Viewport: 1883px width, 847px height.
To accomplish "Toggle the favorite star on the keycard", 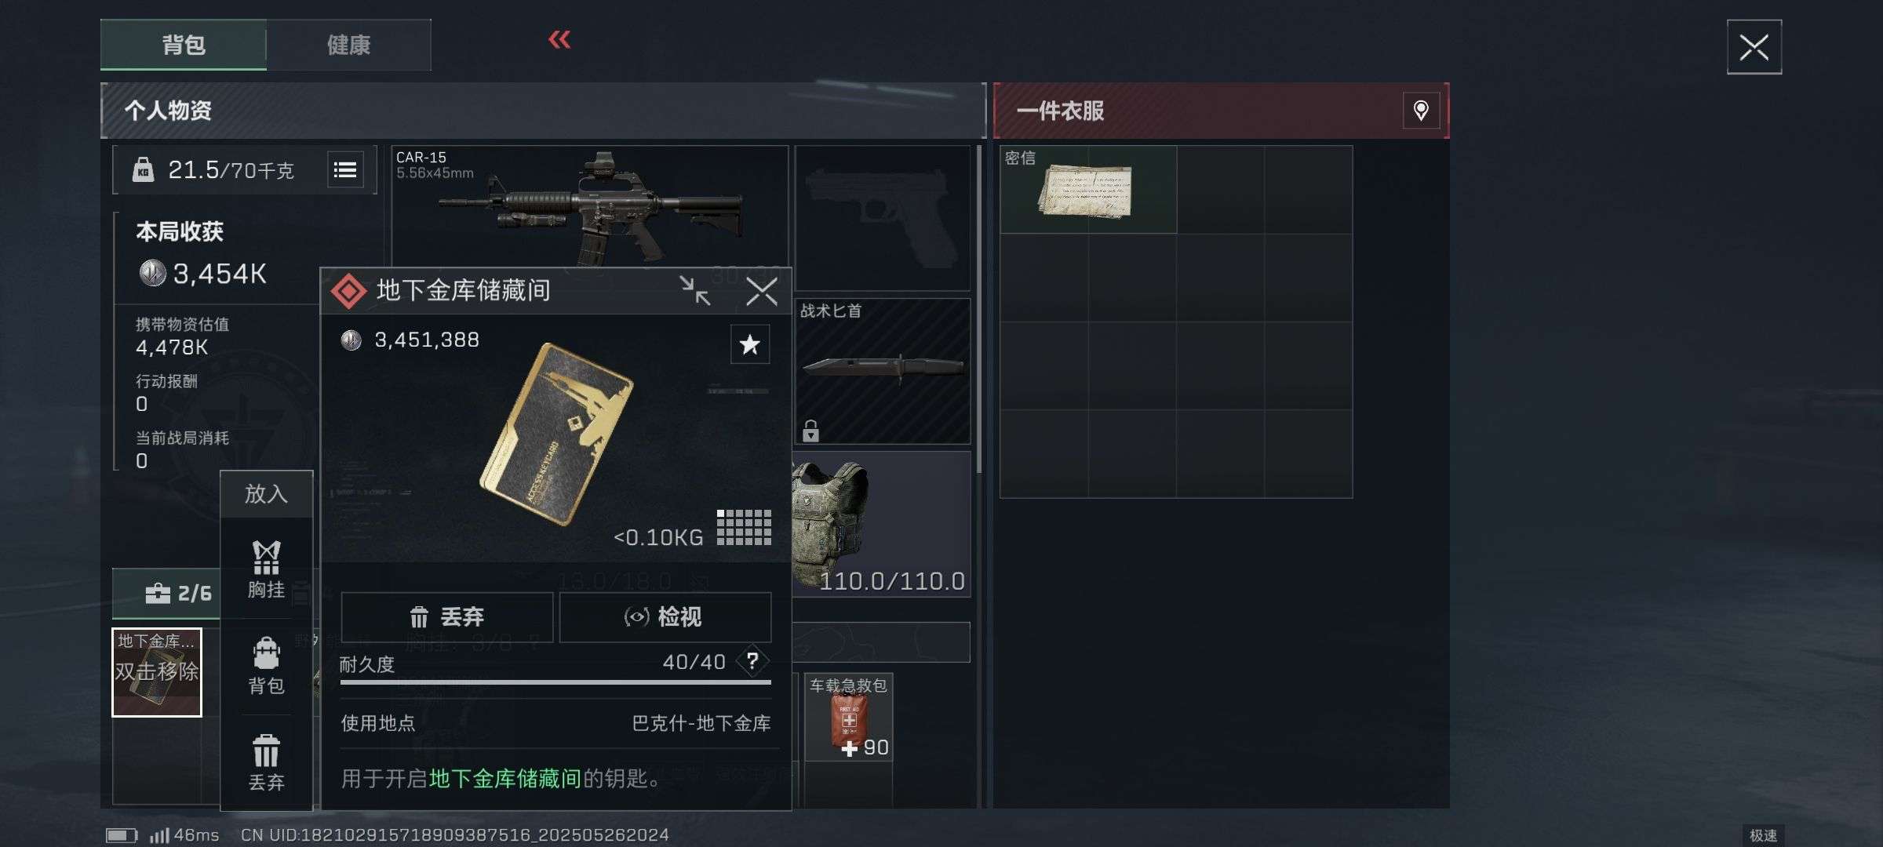I will pos(749,344).
